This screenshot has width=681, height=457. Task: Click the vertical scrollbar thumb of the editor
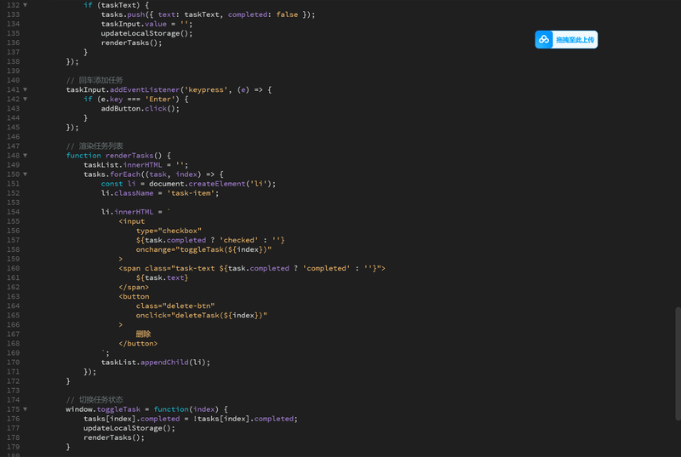pyautogui.click(x=678, y=363)
